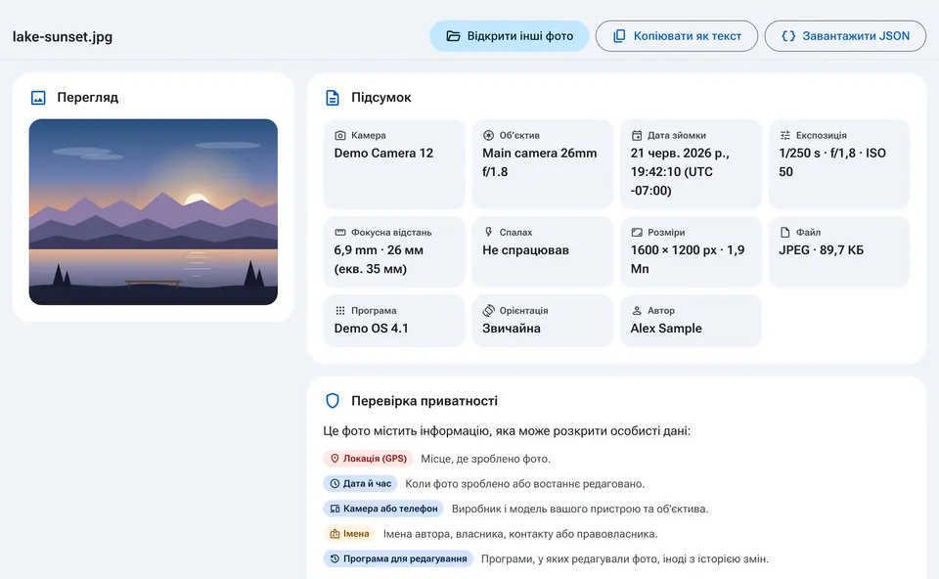Click the Demo OS 4.1 value
Image resolution: width=939 pixels, height=579 pixels.
pos(371,329)
